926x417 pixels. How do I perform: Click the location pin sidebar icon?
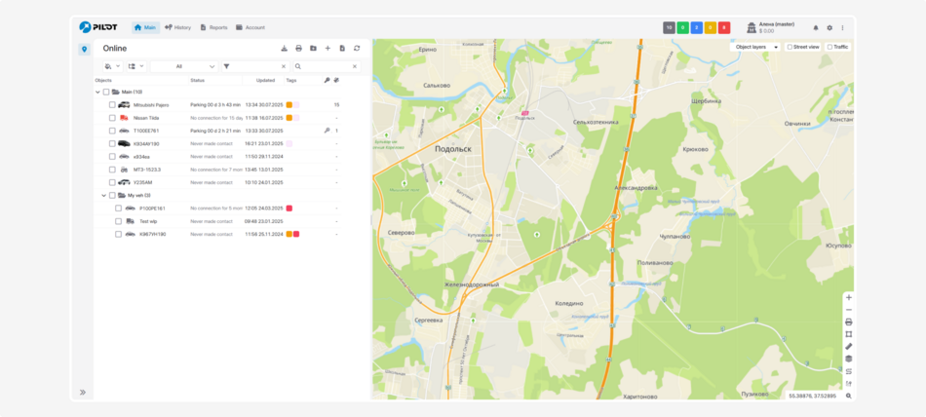[x=84, y=49]
